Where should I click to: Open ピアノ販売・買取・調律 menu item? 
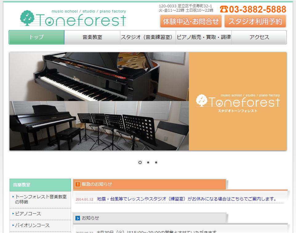(203, 37)
